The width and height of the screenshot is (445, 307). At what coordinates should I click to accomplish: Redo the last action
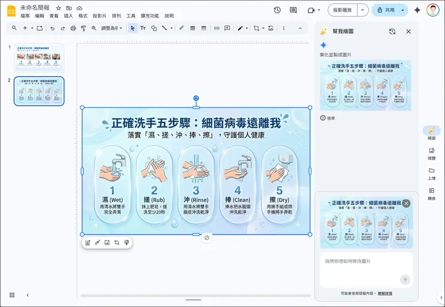coord(63,28)
